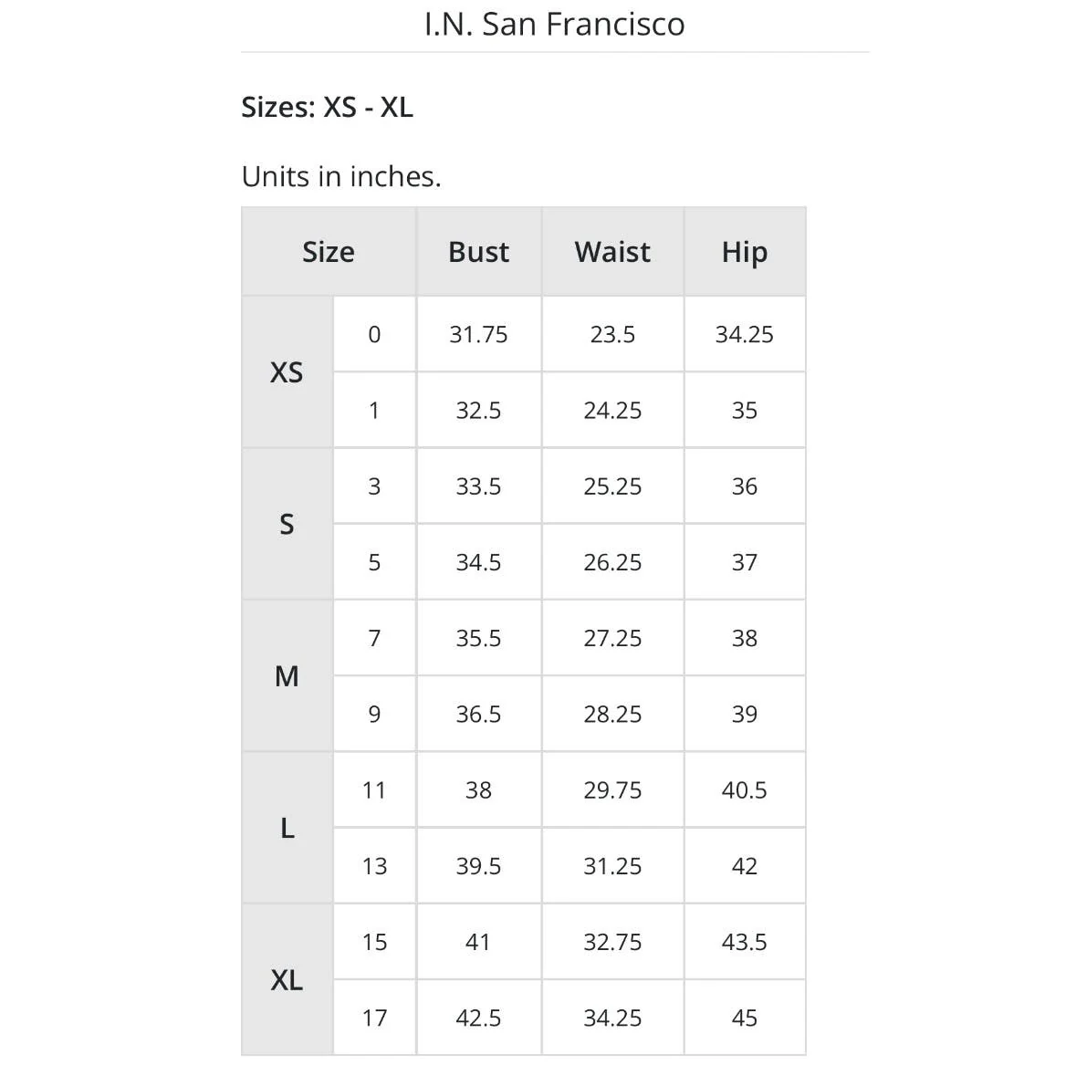Select hip value 36 for size 3
The image size is (1076, 1076).
coord(745,486)
